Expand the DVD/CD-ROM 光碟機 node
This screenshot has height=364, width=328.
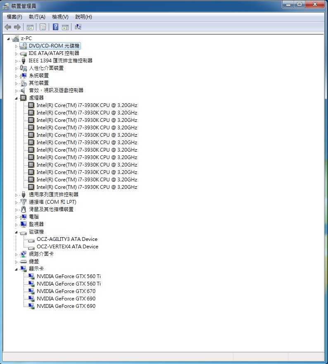click(16, 46)
